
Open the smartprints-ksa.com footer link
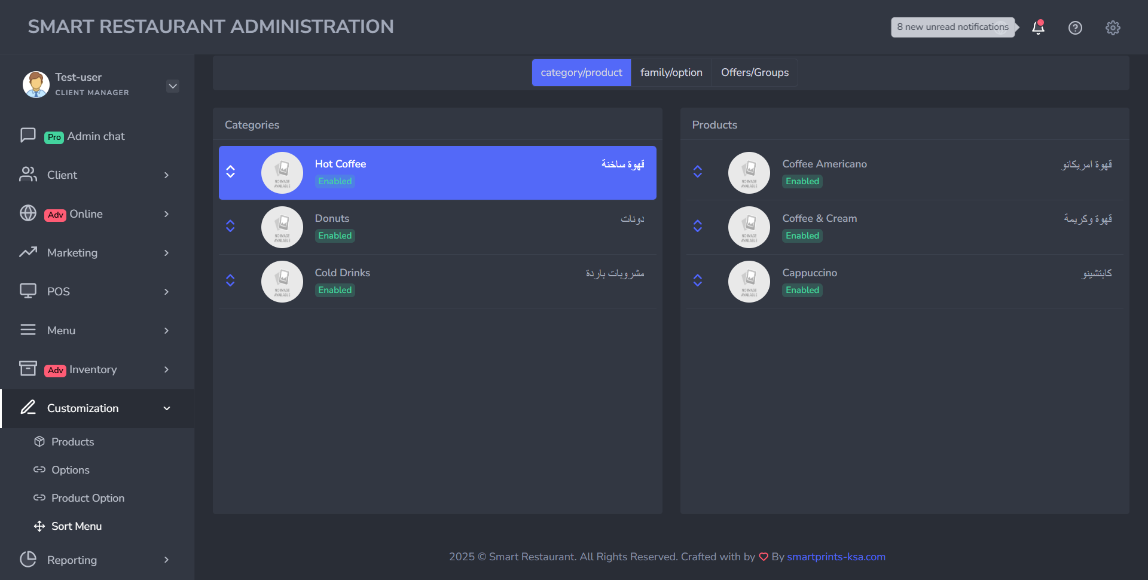point(836,557)
